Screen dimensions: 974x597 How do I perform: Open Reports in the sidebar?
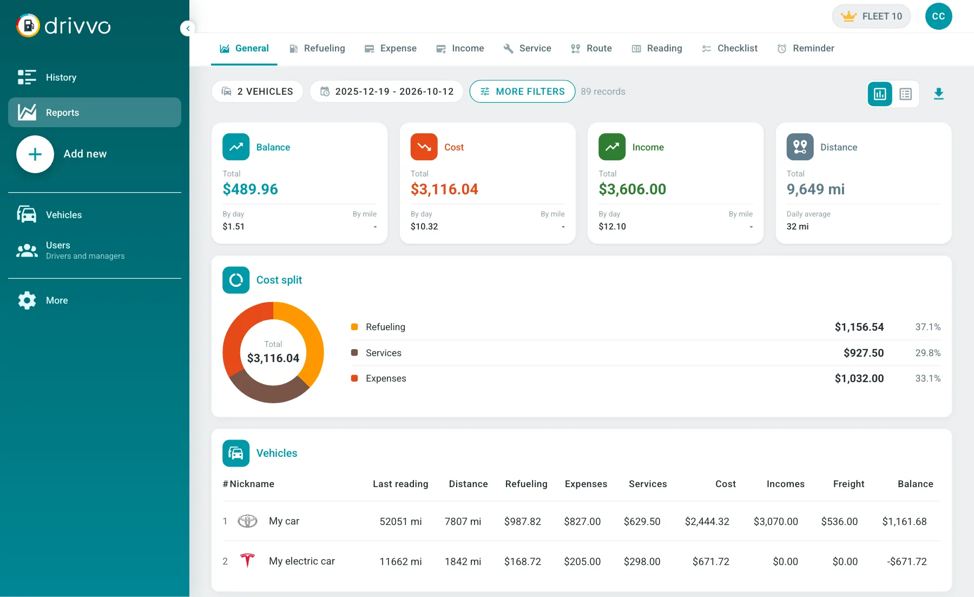(x=95, y=113)
